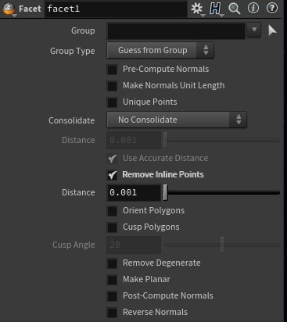Click the facet1 node name field
This screenshot has width=287, height=322.
coord(116,9)
